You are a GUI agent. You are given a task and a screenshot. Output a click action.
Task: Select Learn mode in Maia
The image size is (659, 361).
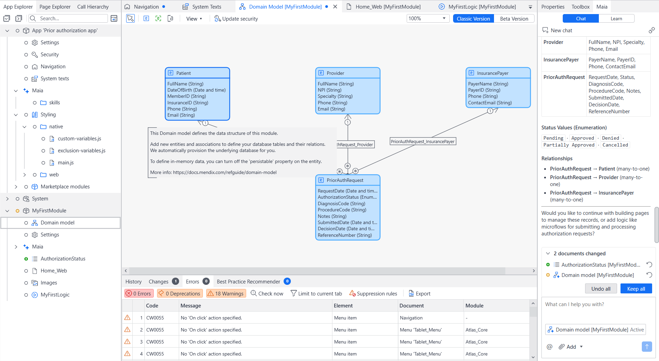point(616,19)
